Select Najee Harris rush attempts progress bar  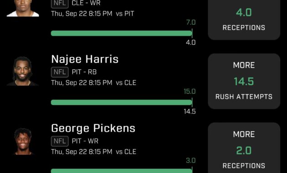pos(122,102)
